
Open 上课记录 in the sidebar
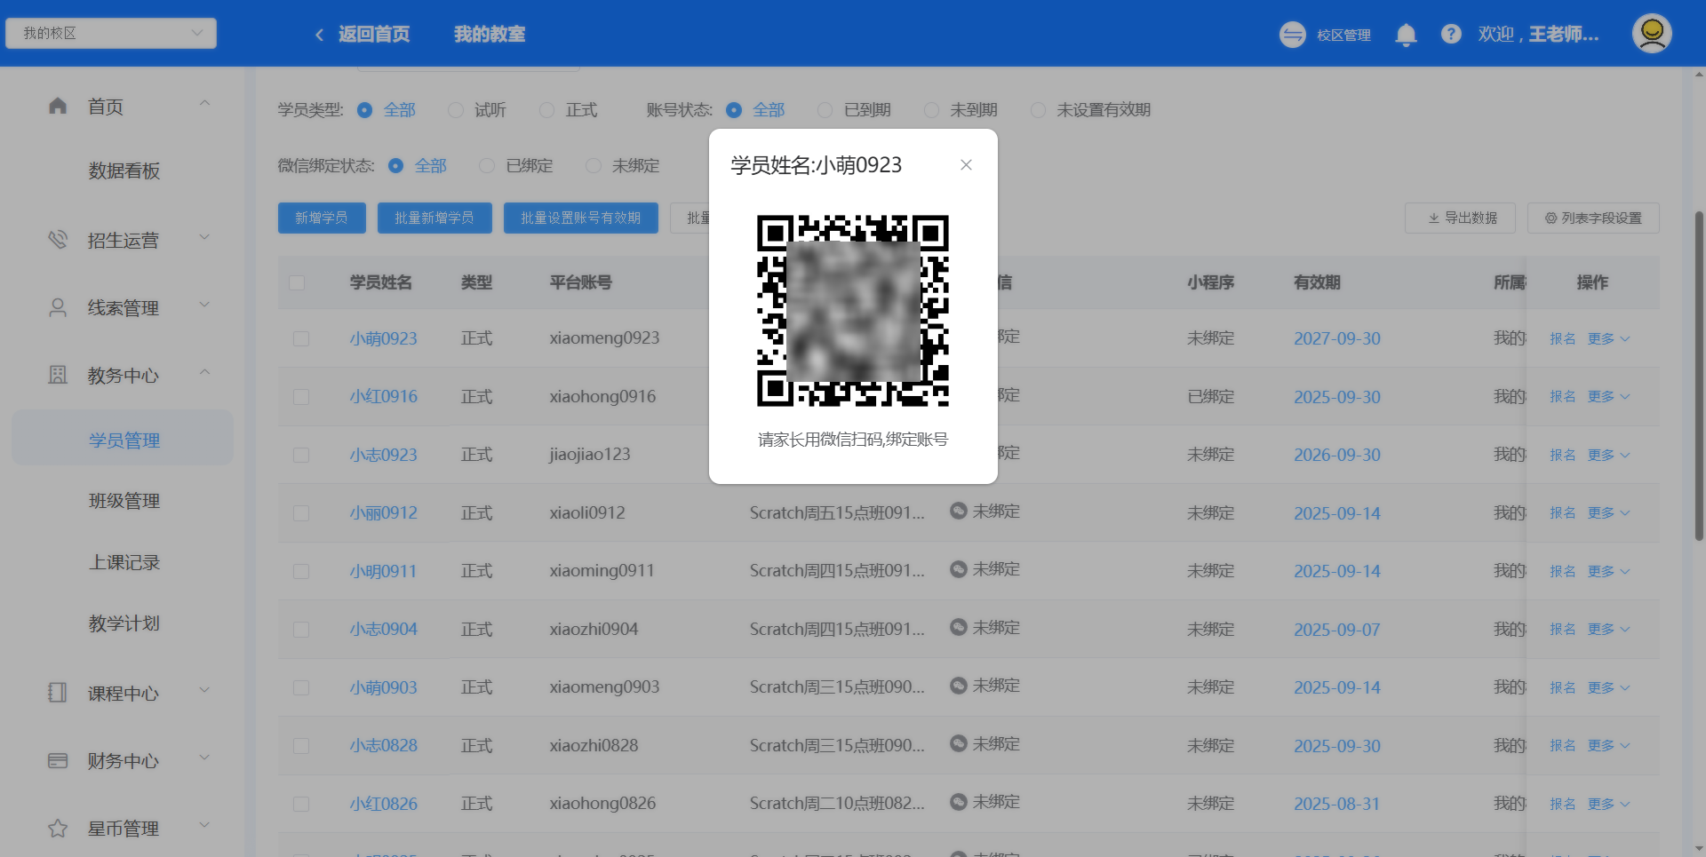pyautogui.click(x=124, y=562)
